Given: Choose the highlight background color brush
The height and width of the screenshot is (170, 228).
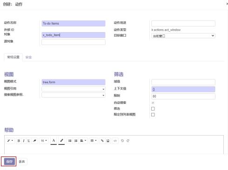Looking at the screenshot, I should (x=61, y=141).
